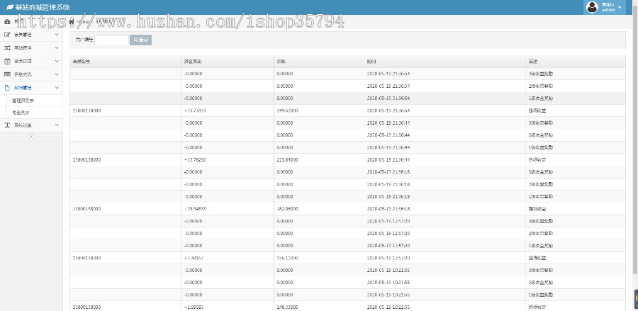Focus the user number input field

tap(111, 40)
